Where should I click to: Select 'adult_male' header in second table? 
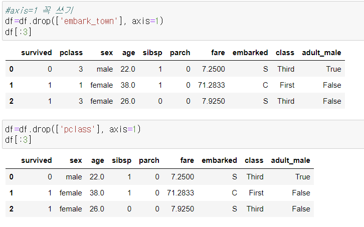pos(290,161)
